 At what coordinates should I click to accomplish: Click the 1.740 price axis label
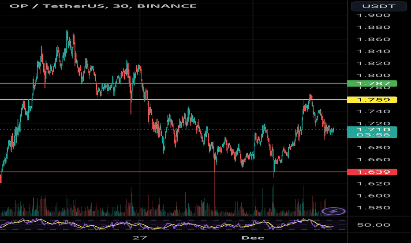point(374,111)
